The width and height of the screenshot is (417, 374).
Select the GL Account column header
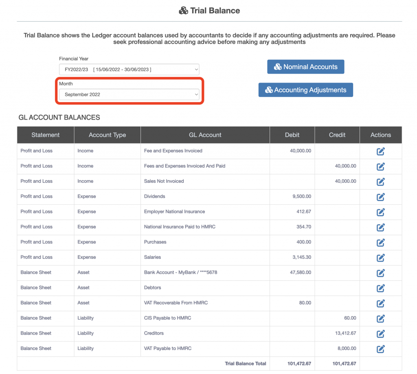pos(205,135)
